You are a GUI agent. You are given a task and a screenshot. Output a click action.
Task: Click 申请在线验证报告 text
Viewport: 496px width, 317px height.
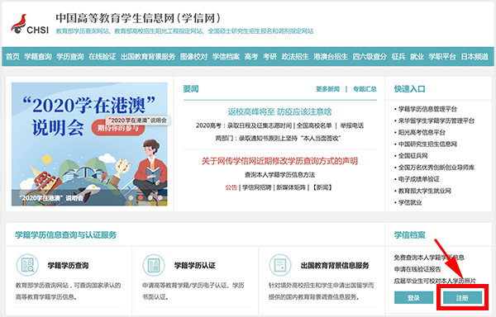click(x=417, y=269)
